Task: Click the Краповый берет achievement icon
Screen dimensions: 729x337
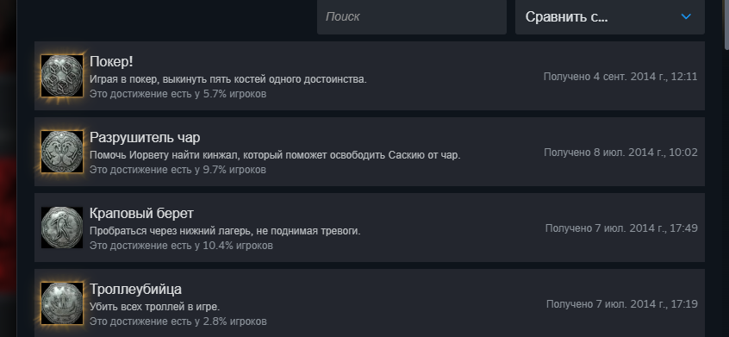Action: tap(62, 228)
